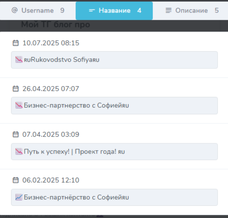The image size is (228, 218).
Task: Click the 07.04.2025 03:09 timestamp
Action: click(x=51, y=134)
